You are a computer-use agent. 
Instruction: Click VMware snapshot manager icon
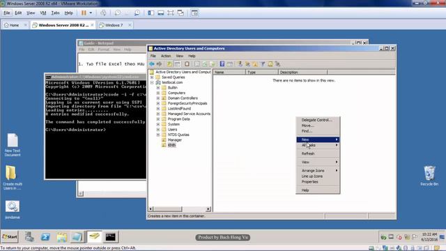tap(137, 13)
